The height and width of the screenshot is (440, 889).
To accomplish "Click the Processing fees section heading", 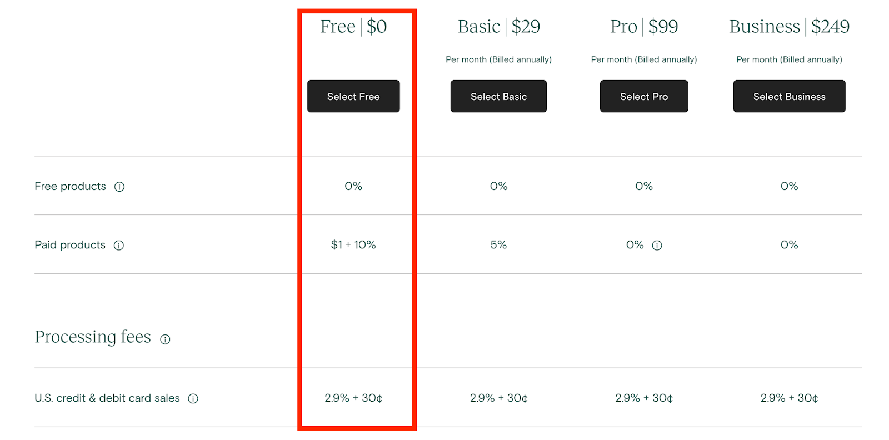I will (x=93, y=337).
